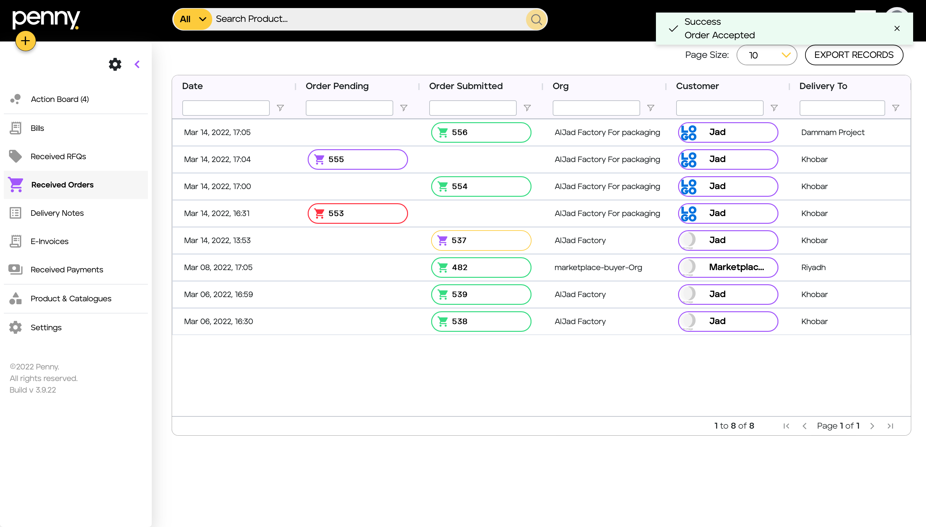926x527 pixels.
Task: Open Delivery To column filter icon
Action: [x=895, y=108]
